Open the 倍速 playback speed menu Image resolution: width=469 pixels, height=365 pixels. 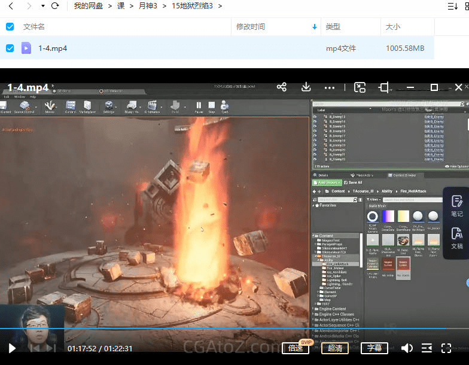click(296, 348)
